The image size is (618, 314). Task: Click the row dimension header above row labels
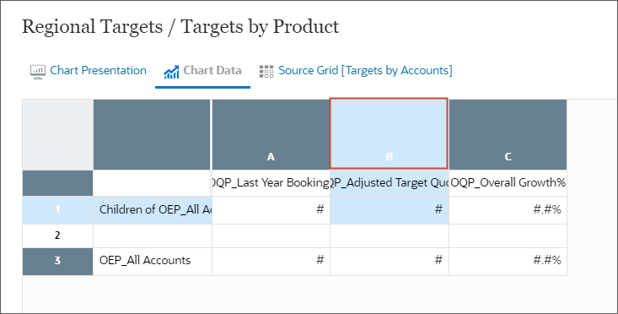[152, 134]
